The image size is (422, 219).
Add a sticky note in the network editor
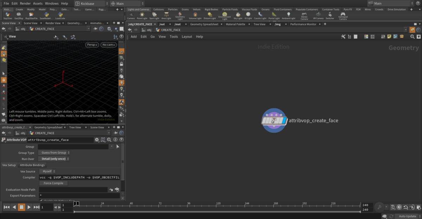389,36
